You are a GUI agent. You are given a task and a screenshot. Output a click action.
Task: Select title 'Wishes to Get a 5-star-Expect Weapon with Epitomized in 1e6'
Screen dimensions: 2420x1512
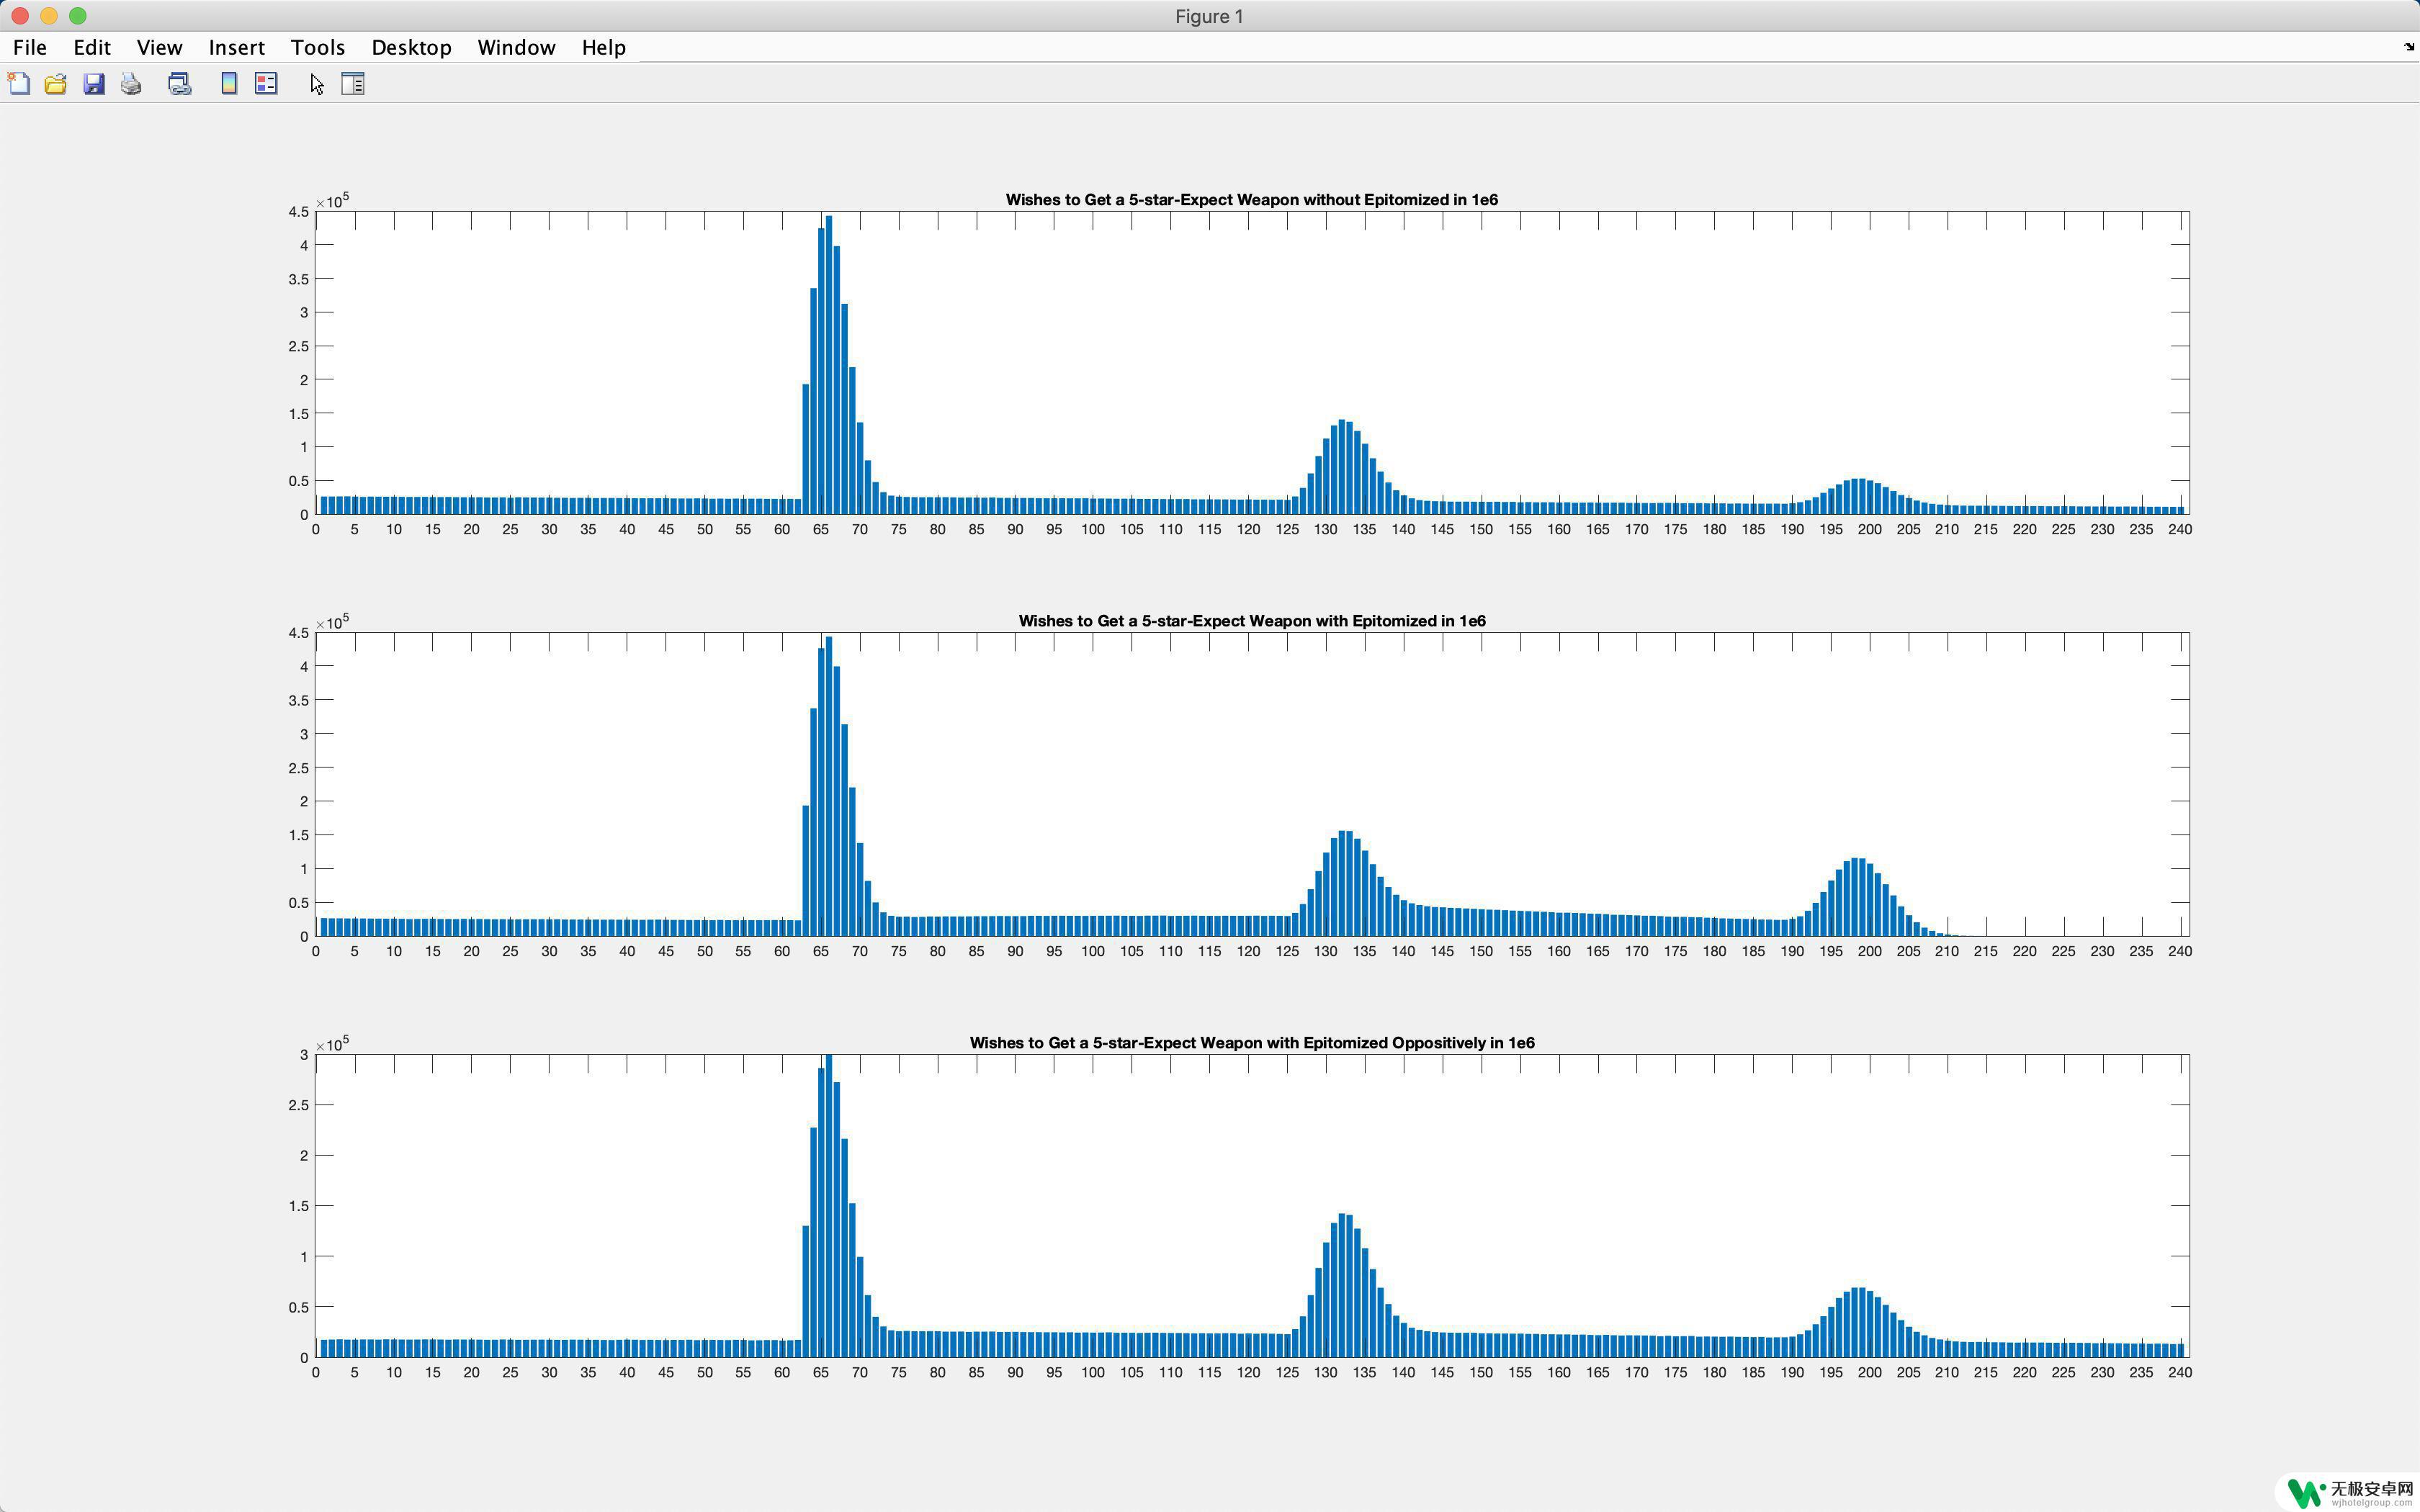1252,621
